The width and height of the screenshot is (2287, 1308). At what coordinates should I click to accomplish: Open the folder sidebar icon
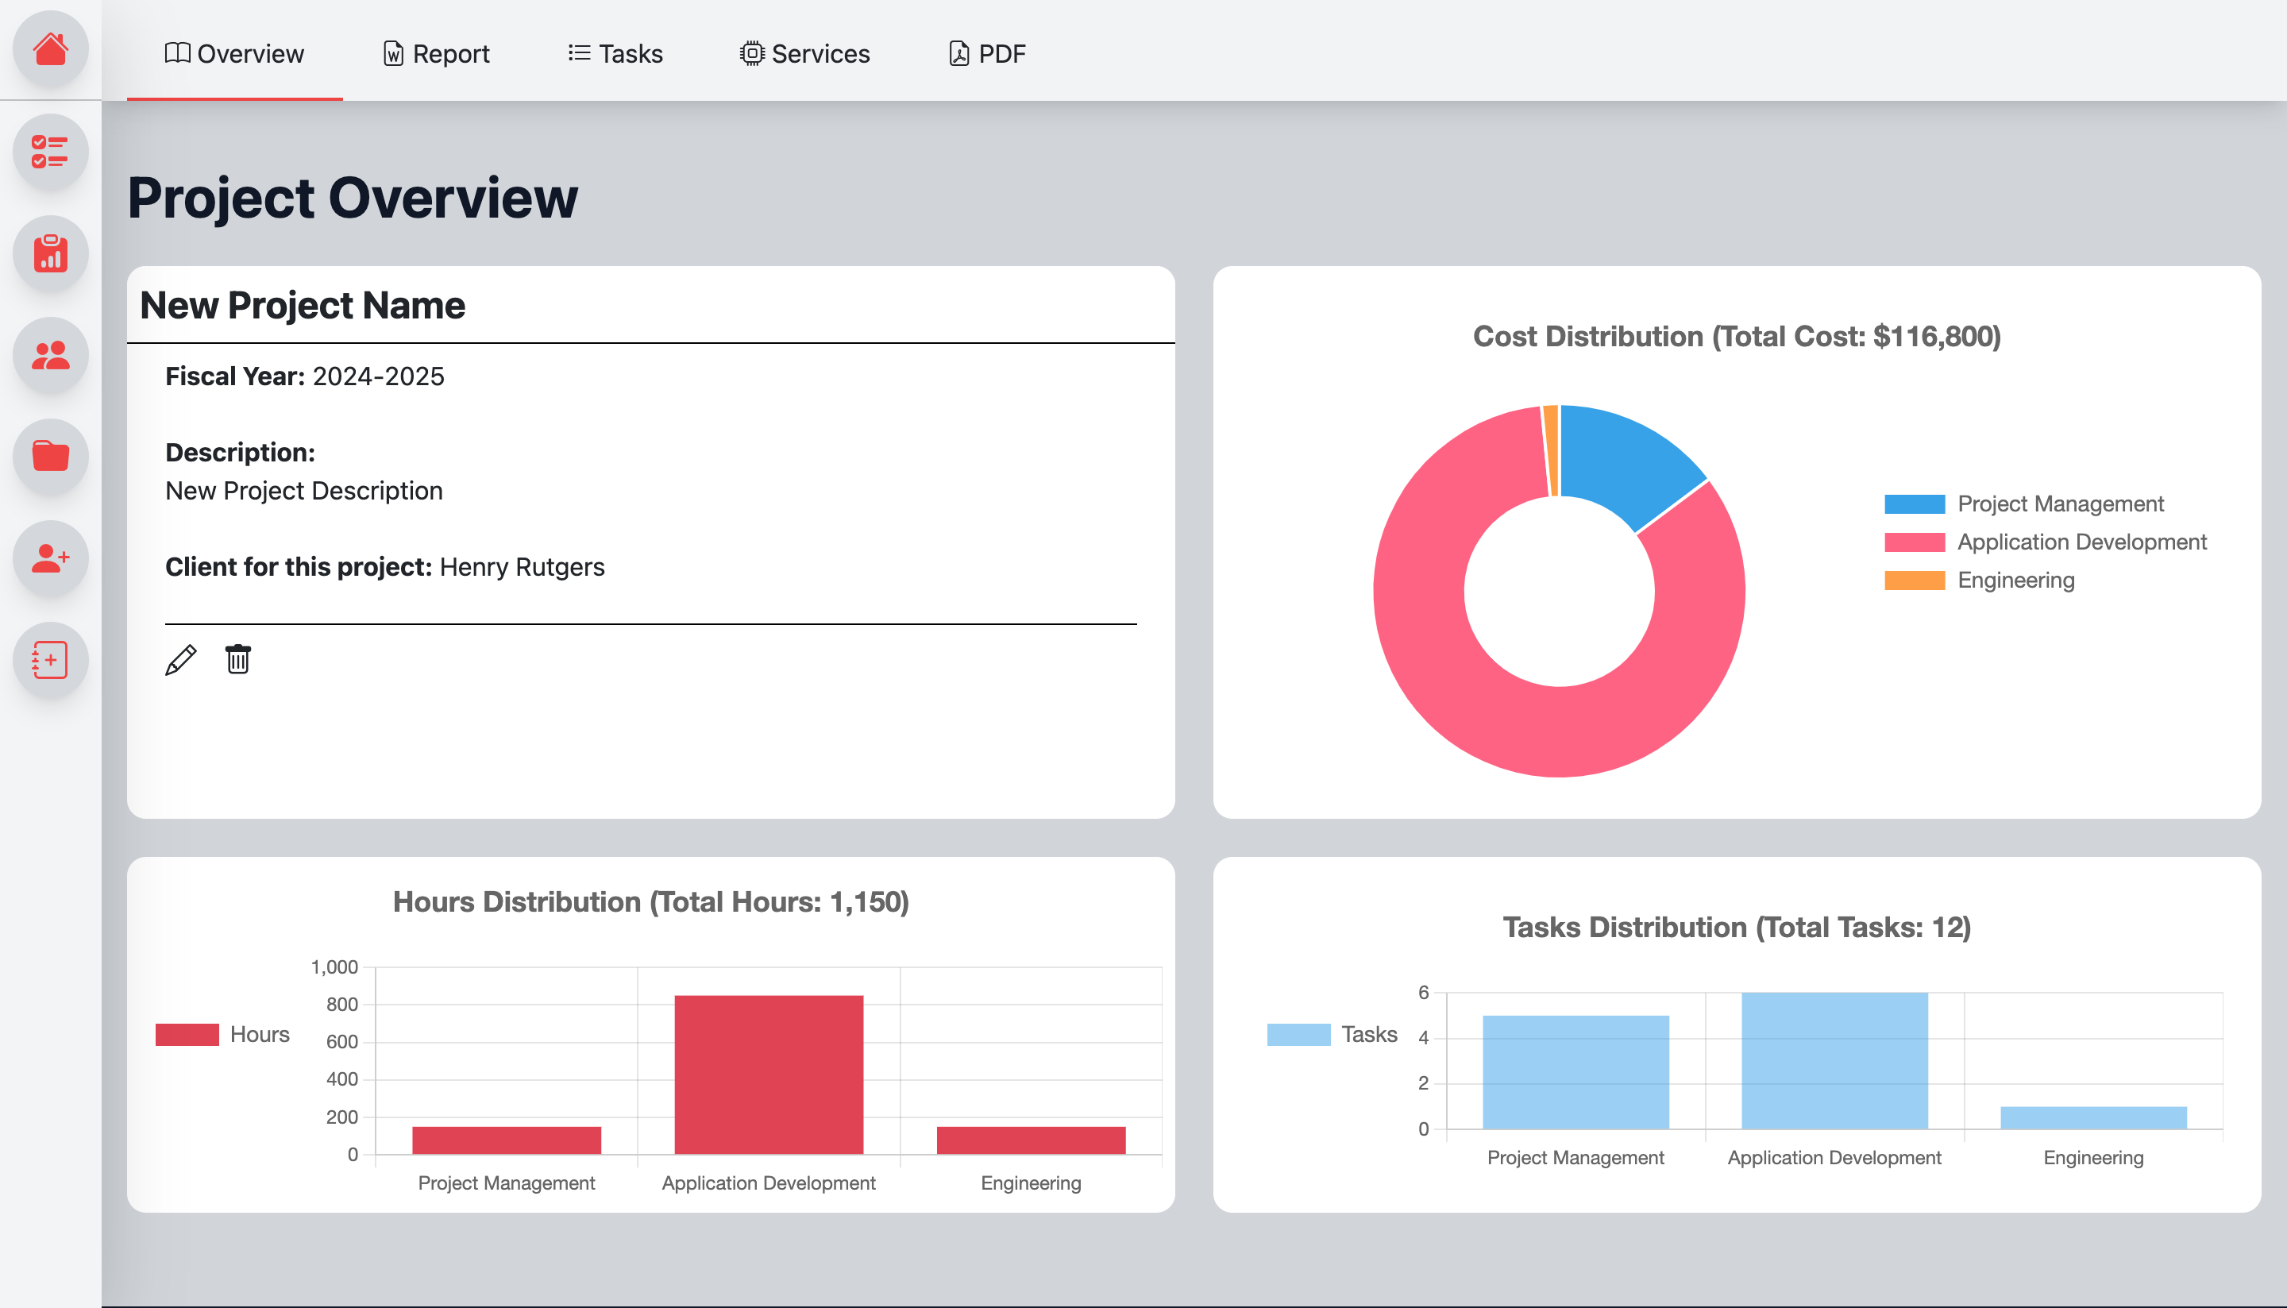pyautogui.click(x=50, y=457)
